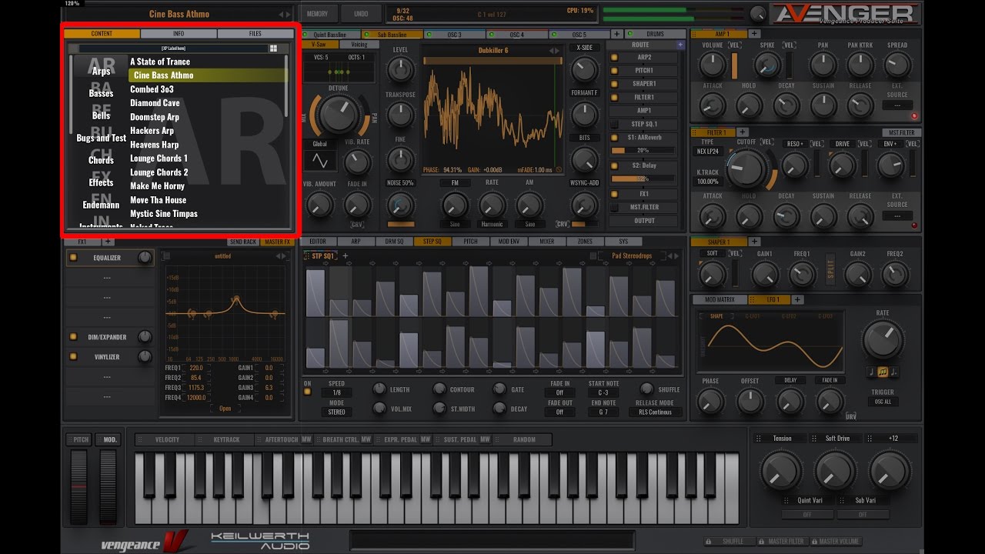Image resolution: width=985 pixels, height=554 pixels.
Task: Click the lock icon beside SHUFFLE at bottom
Action: pyautogui.click(x=708, y=541)
